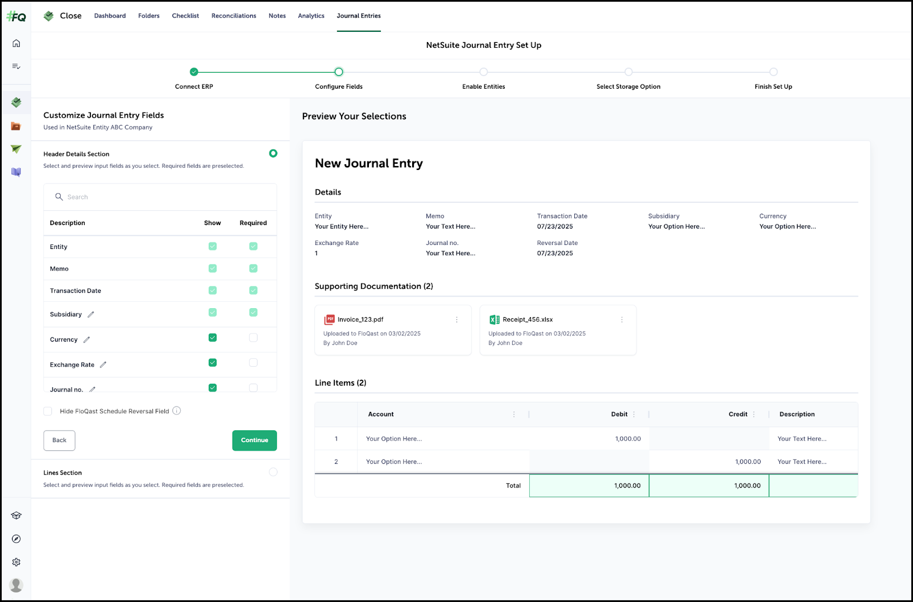The height and width of the screenshot is (602, 913).
Task: Open the settings gear in sidebar
Action: click(16, 562)
